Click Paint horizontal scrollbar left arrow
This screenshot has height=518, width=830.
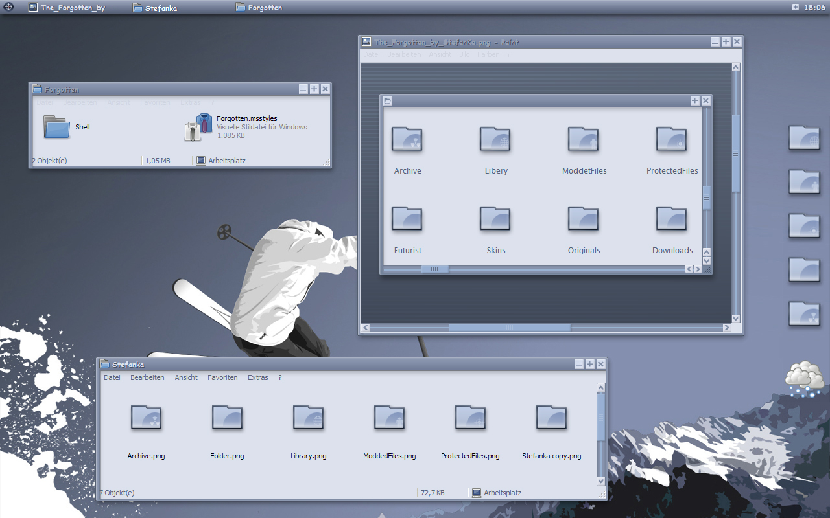tap(366, 328)
